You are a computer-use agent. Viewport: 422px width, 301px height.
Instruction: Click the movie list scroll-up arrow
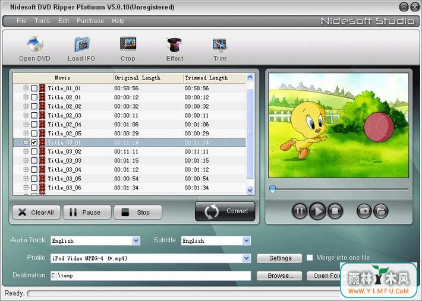[250, 77]
